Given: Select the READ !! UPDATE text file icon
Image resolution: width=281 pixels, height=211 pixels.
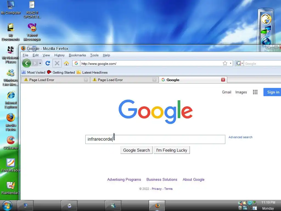Looking at the screenshot, I should pos(32,9).
